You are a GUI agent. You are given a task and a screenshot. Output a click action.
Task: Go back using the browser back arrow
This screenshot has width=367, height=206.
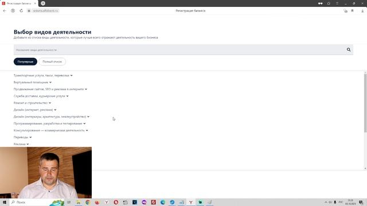pos(5,11)
